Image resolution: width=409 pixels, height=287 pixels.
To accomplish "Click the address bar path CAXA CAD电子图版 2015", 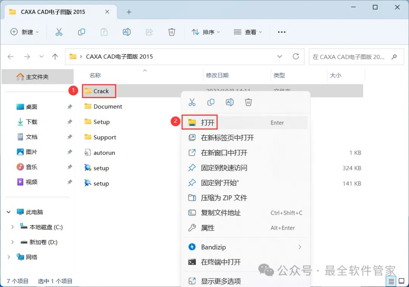I will 119,56.
